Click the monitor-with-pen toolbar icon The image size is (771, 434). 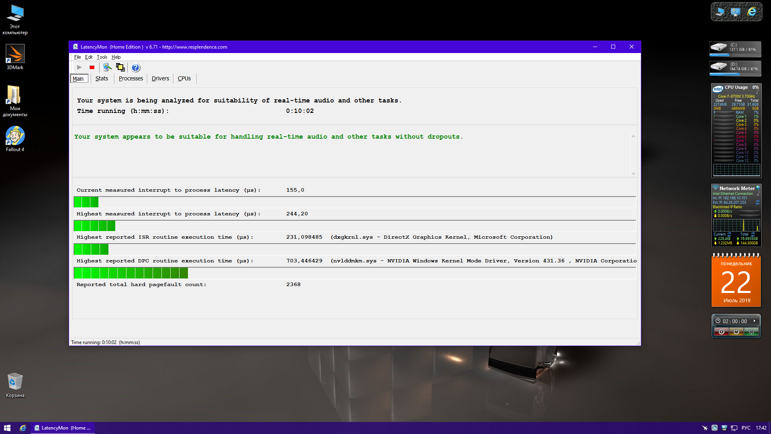tap(107, 68)
